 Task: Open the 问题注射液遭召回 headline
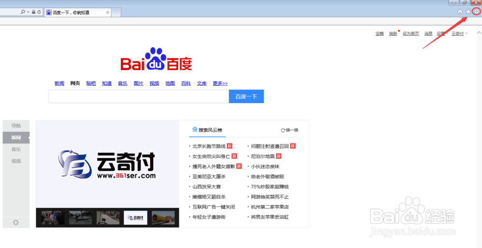coord(270,146)
